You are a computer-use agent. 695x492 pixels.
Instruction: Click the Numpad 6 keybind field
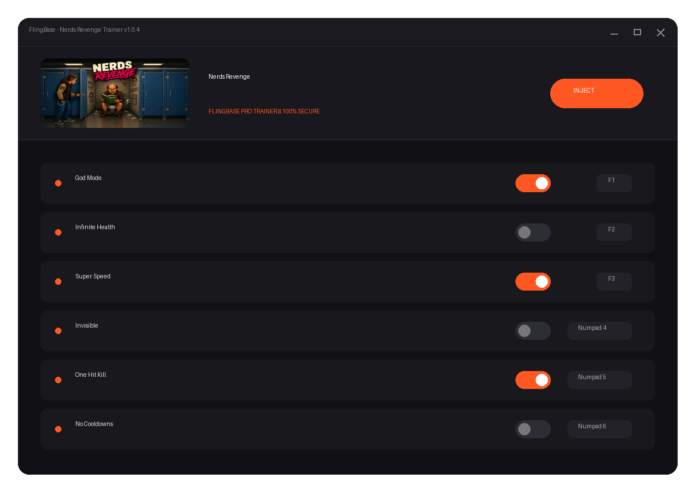pos(599,429)
